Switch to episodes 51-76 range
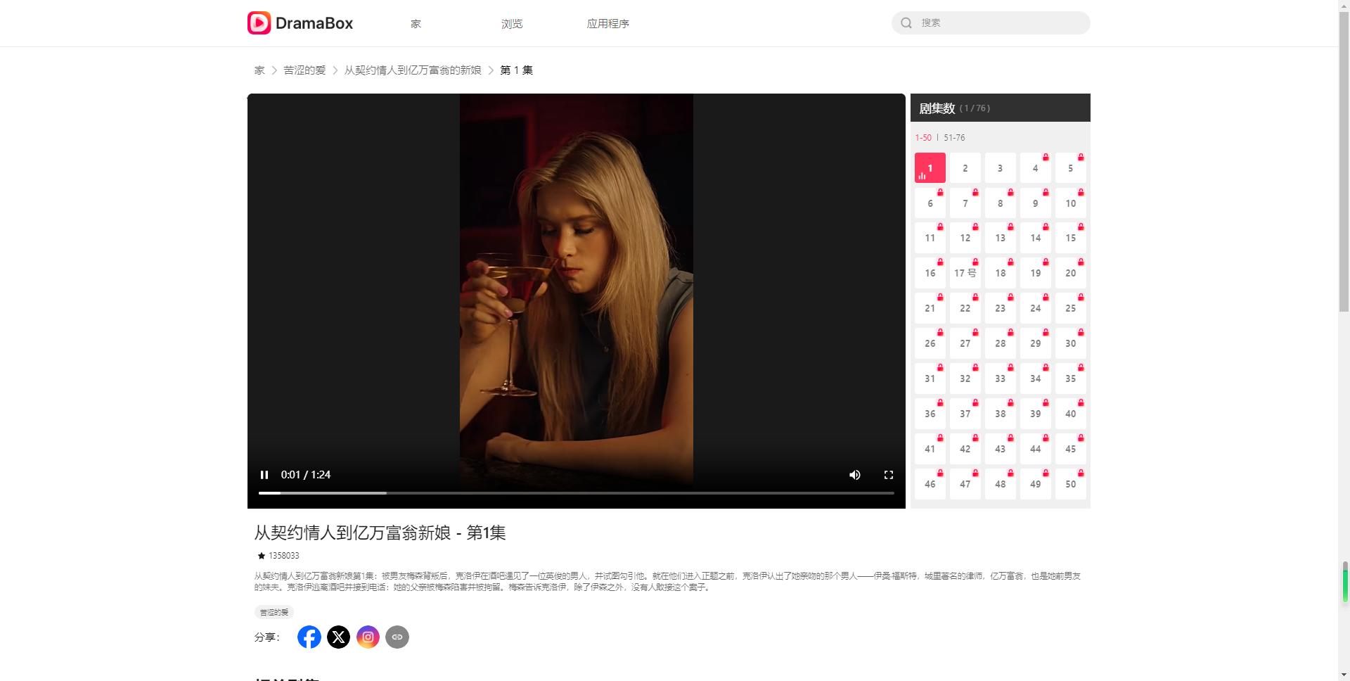1350x681 pixels. point(954,138)
